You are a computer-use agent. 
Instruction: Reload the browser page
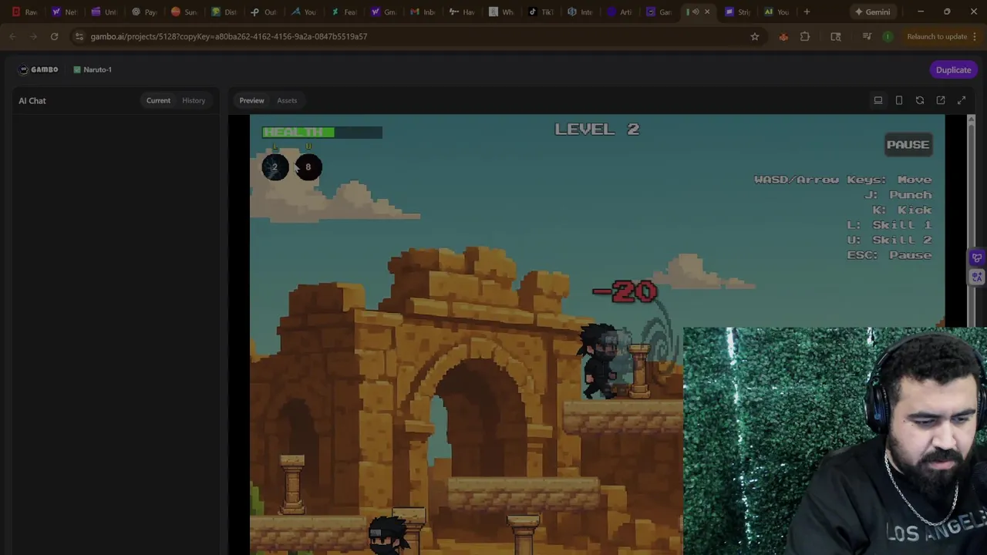click(x=54, y=36)
